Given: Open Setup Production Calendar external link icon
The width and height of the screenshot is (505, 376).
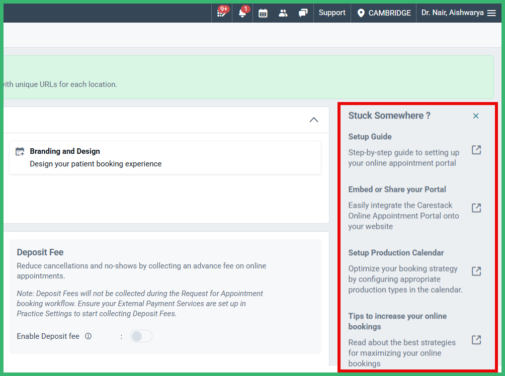Looking at the screenshot, I should [x=476, y=271].
